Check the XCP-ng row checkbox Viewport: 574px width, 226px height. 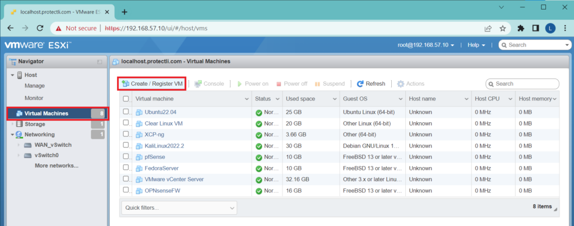click(126, 134)
